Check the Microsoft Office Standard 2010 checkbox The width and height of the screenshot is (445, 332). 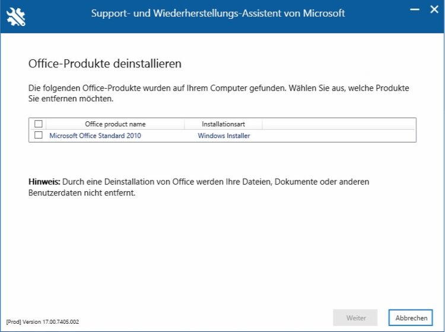pyautogui.click(x=39, y=135)
